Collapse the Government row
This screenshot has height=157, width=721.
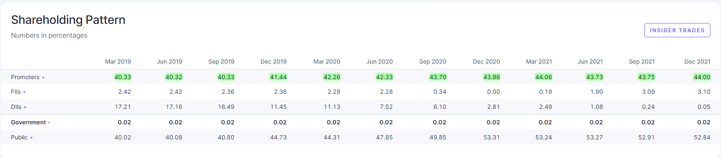30,122
